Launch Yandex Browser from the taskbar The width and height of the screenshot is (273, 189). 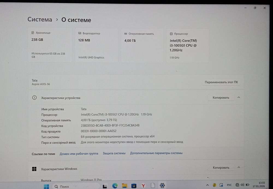pos(143,186)
